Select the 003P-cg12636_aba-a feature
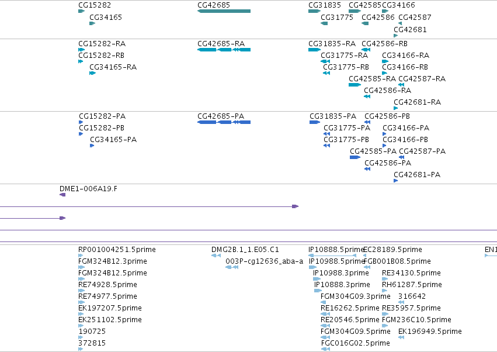Screen dimensions: 497x352 (x=232, y=267)
